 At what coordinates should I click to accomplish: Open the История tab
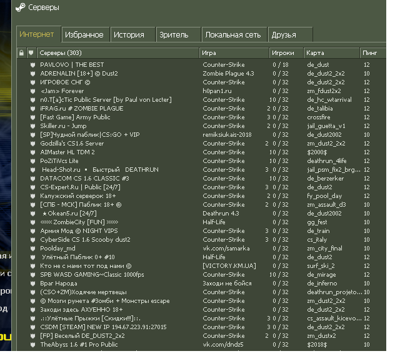[x=132, y=34]
